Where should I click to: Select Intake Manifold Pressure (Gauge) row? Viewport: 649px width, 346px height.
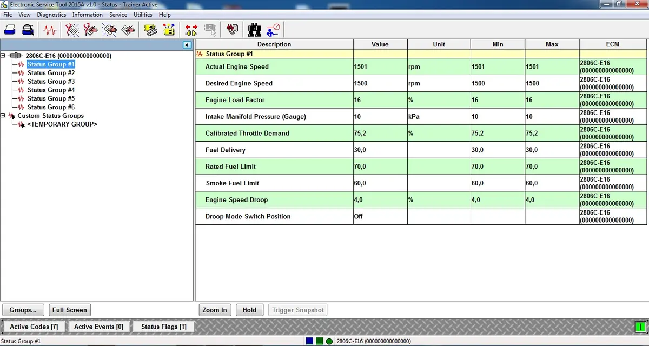[421, 117]
